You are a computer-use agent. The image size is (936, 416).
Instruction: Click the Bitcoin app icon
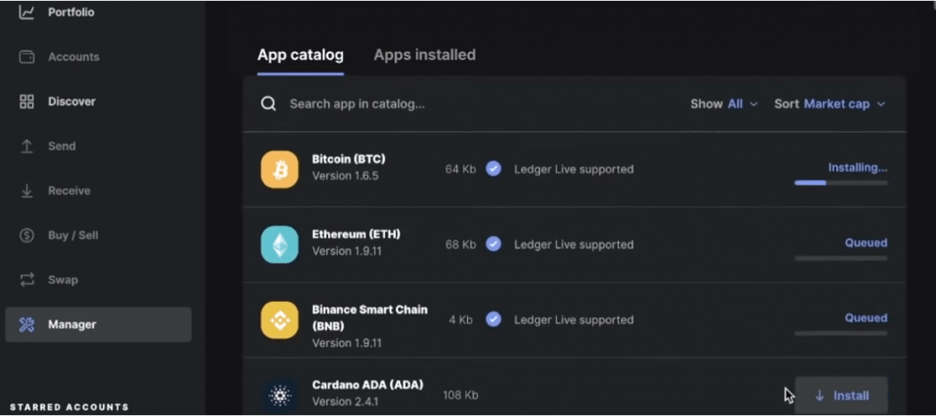pyautogui.click(x=280, y=170)
